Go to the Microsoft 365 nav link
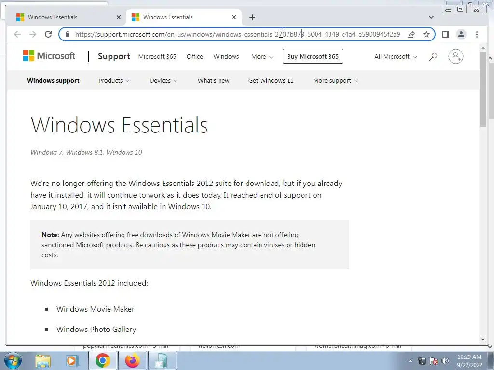494x370 pixels. click(157, 57)
